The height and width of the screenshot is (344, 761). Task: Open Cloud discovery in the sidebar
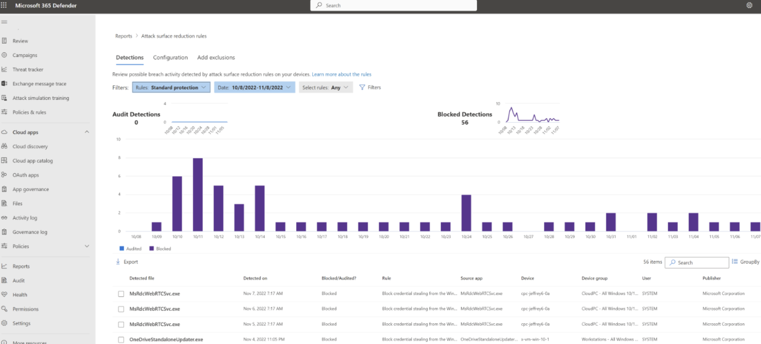coord(30,146)
